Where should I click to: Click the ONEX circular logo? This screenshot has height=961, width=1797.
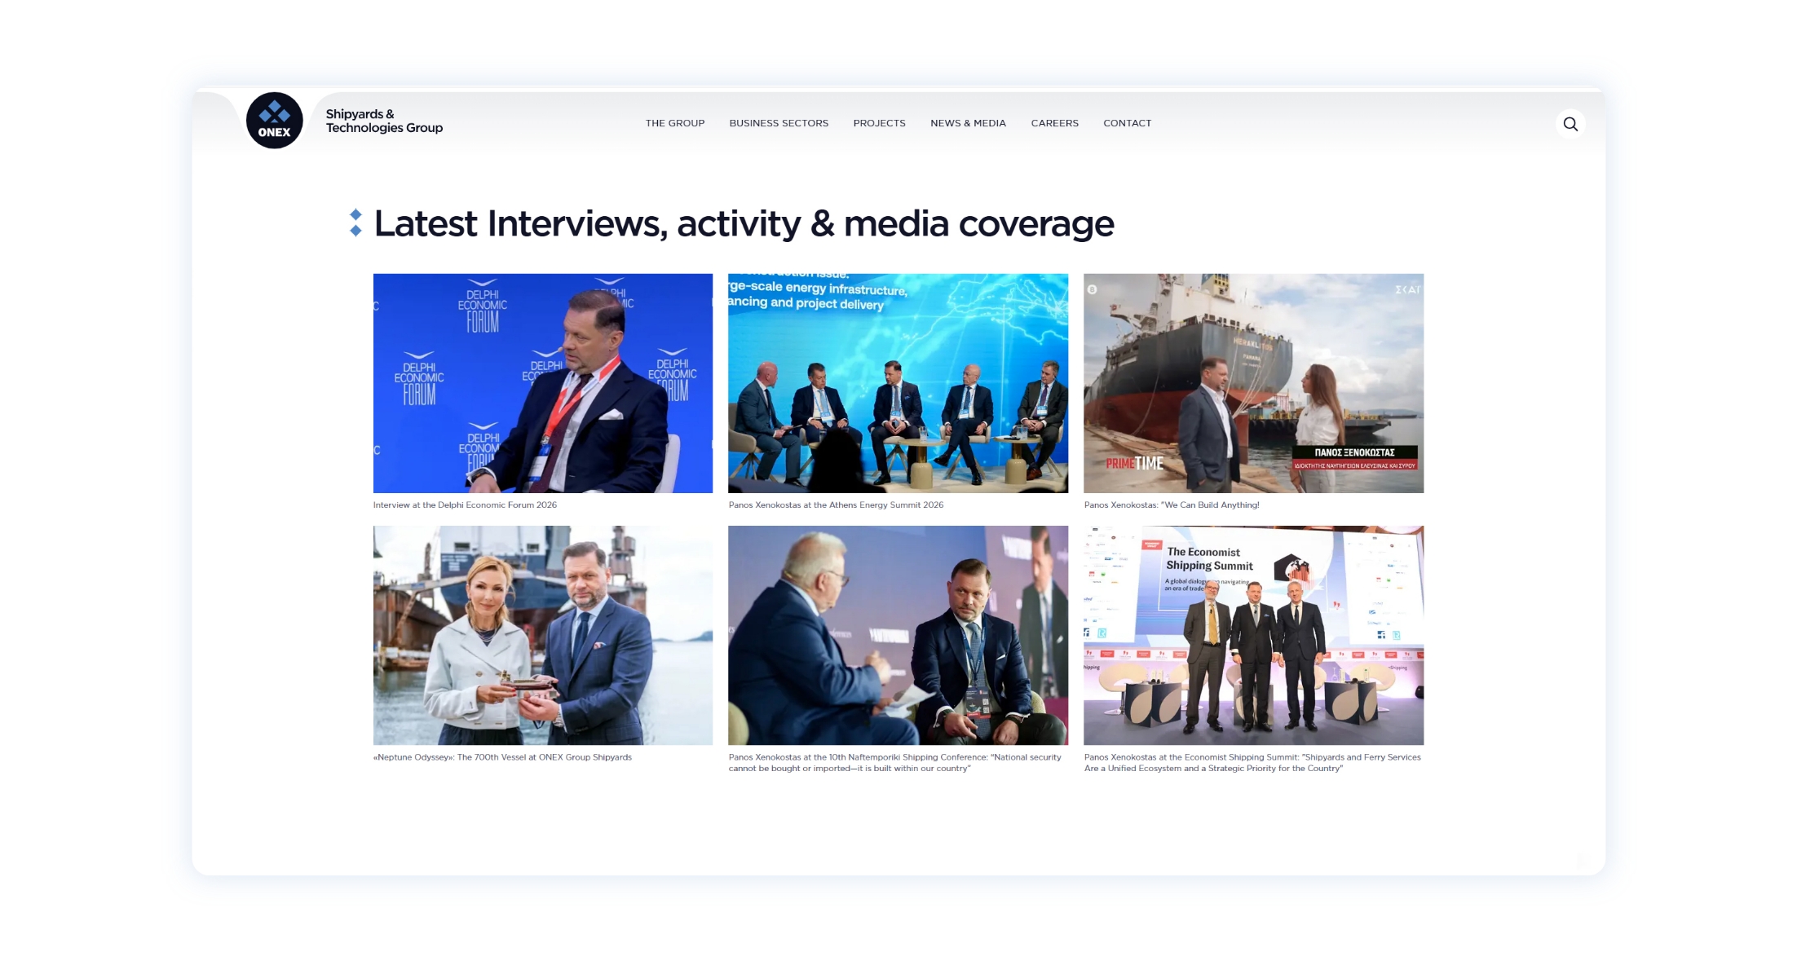(x=274, y=121)
